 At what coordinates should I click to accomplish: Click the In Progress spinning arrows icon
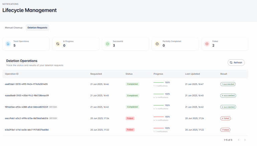point(58,44)
